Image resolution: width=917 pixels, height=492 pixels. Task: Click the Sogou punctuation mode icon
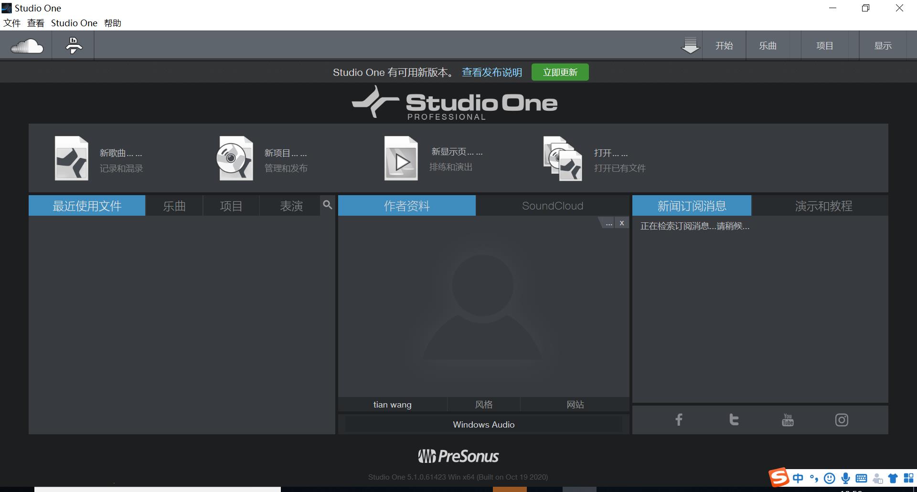[x=814, y=478]
